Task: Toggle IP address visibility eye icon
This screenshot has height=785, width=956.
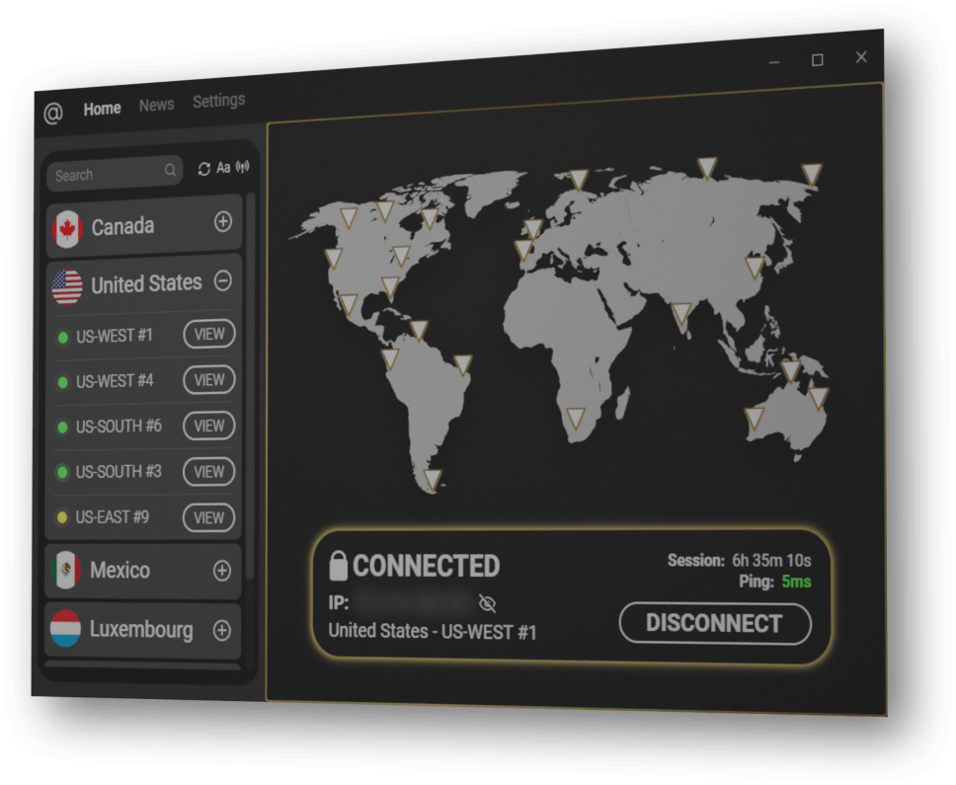Action: [487, 602]
